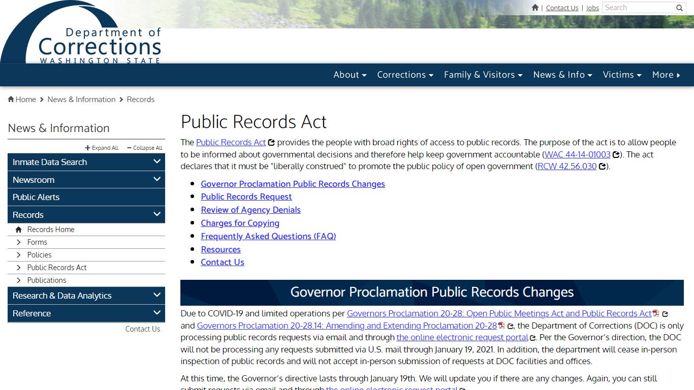Viewport: 694px width, 390px height.
Task: Click sidebar Contact Us link
Action: pos(143,329)
